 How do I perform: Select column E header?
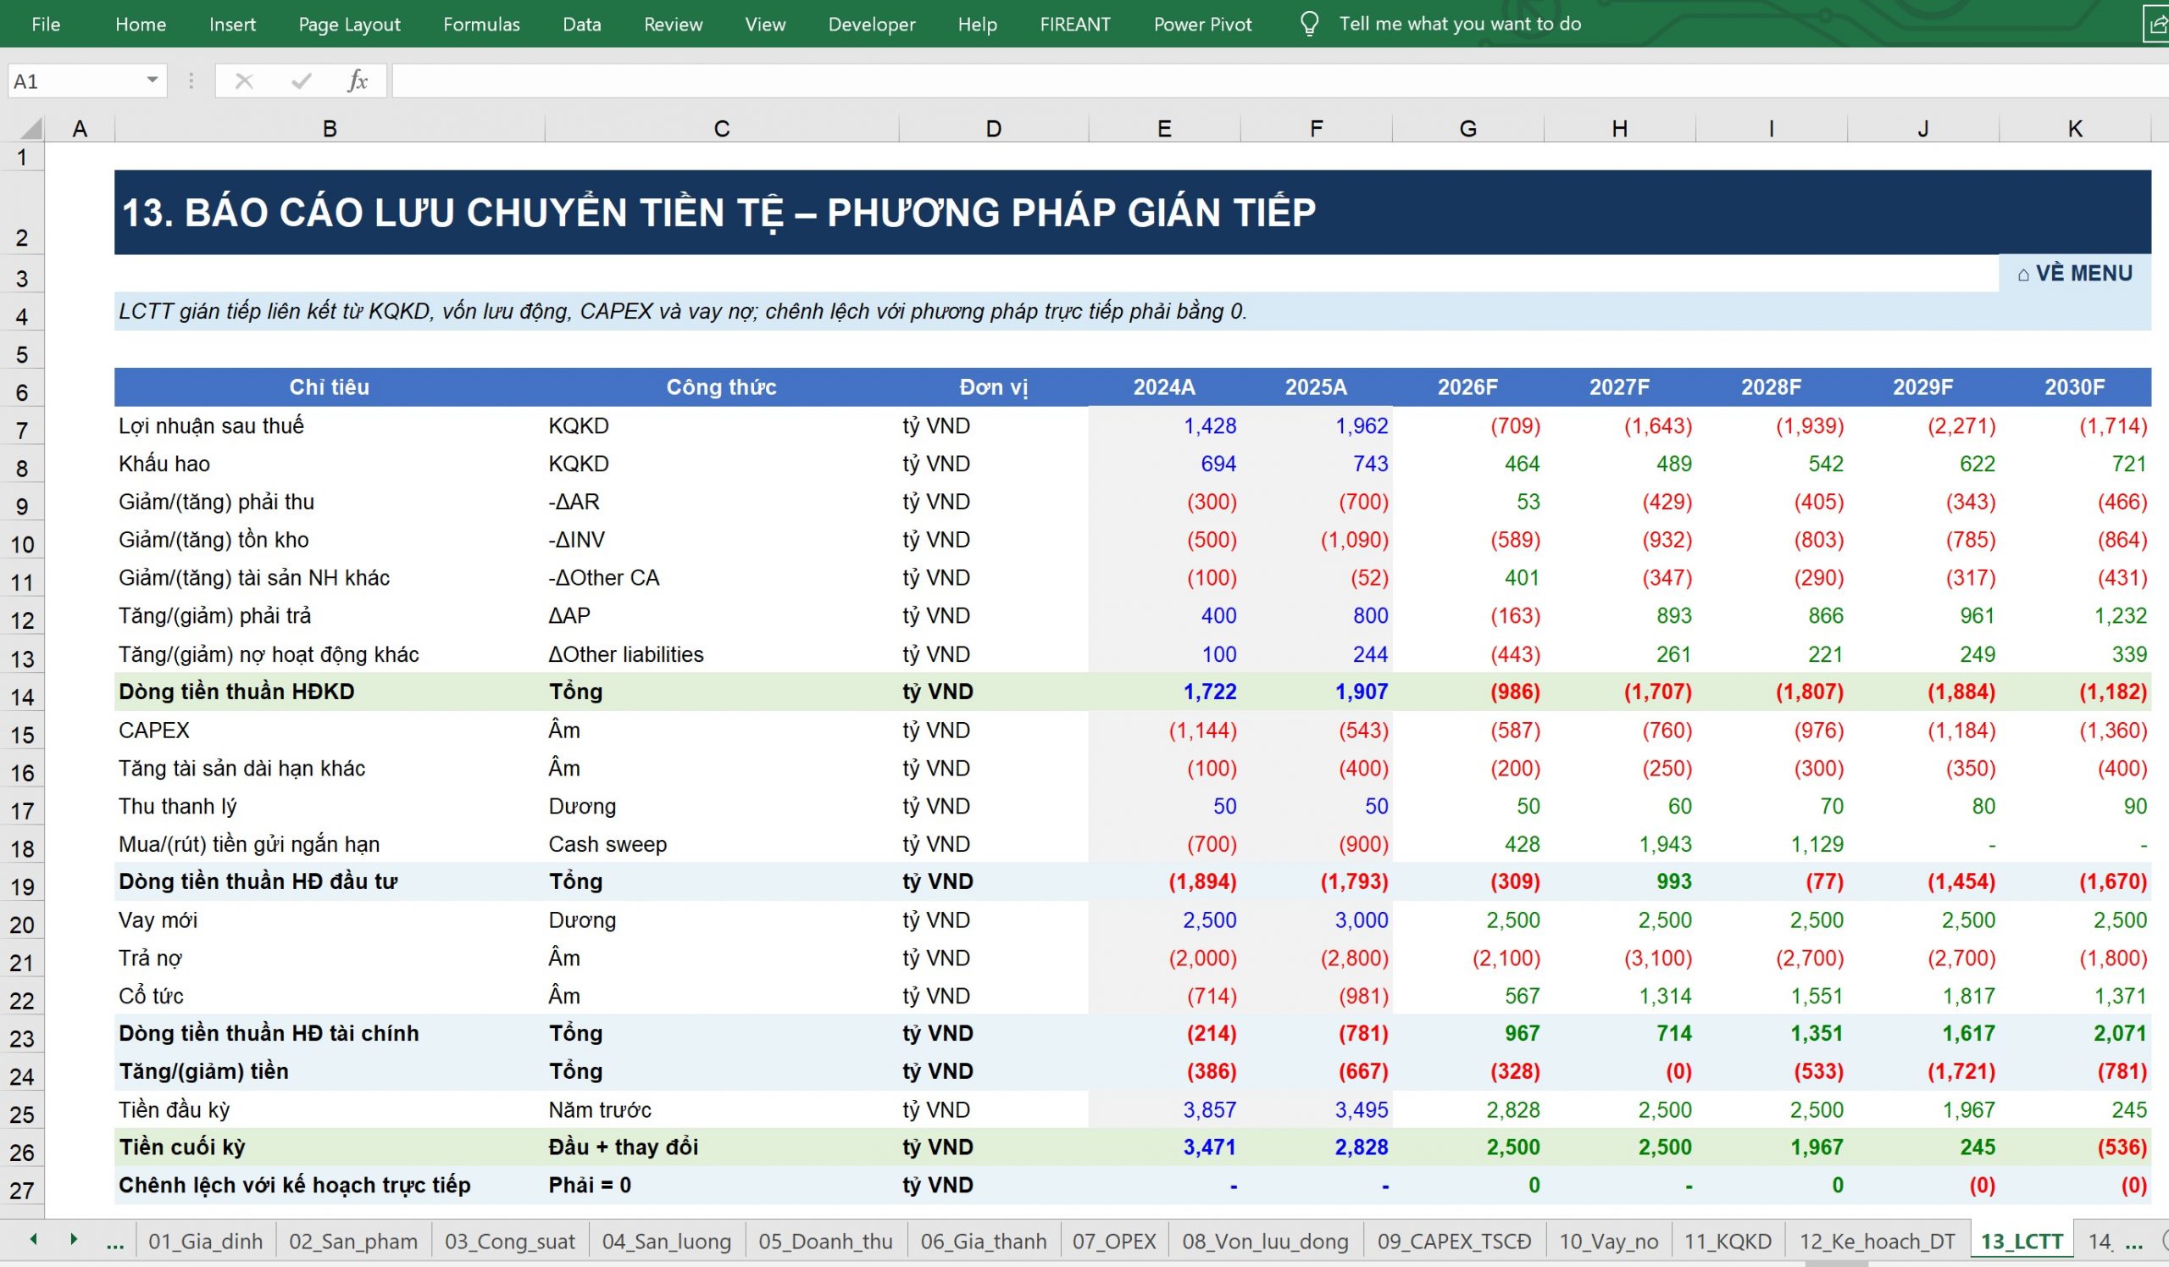(1163, 129)
